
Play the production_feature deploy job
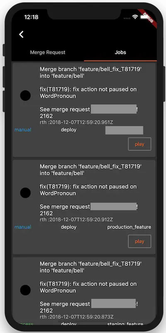139,241
